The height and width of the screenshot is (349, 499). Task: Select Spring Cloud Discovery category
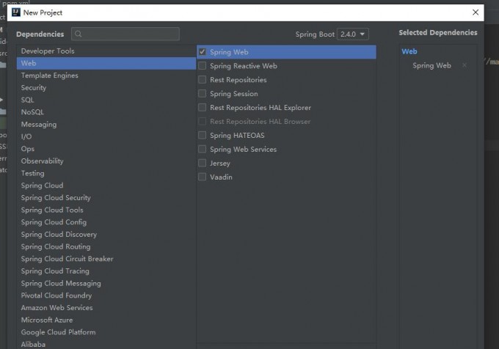pos(106,235)
